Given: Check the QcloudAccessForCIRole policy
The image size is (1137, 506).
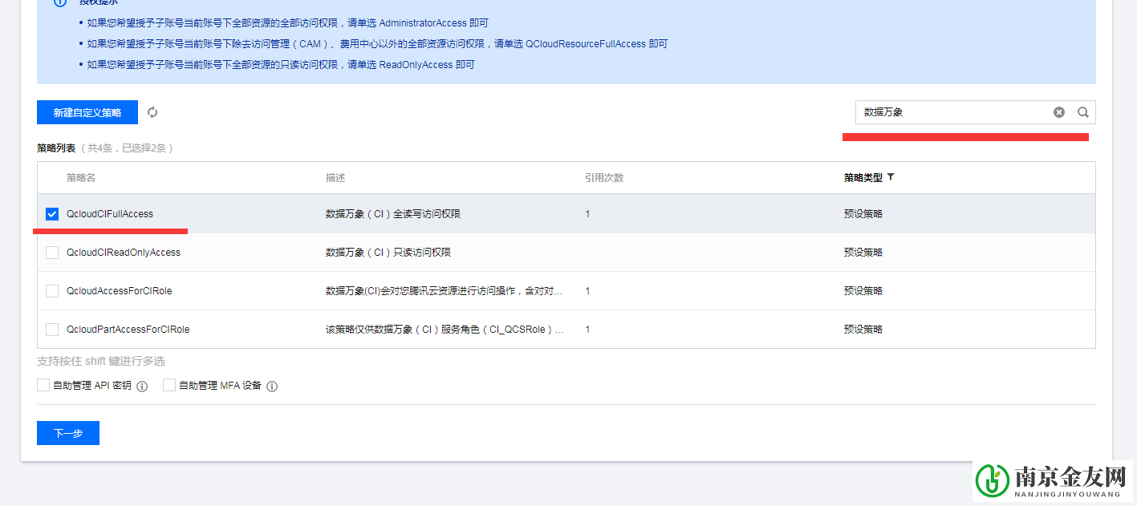Looking at the screenshot, I should tap(52, 290).
